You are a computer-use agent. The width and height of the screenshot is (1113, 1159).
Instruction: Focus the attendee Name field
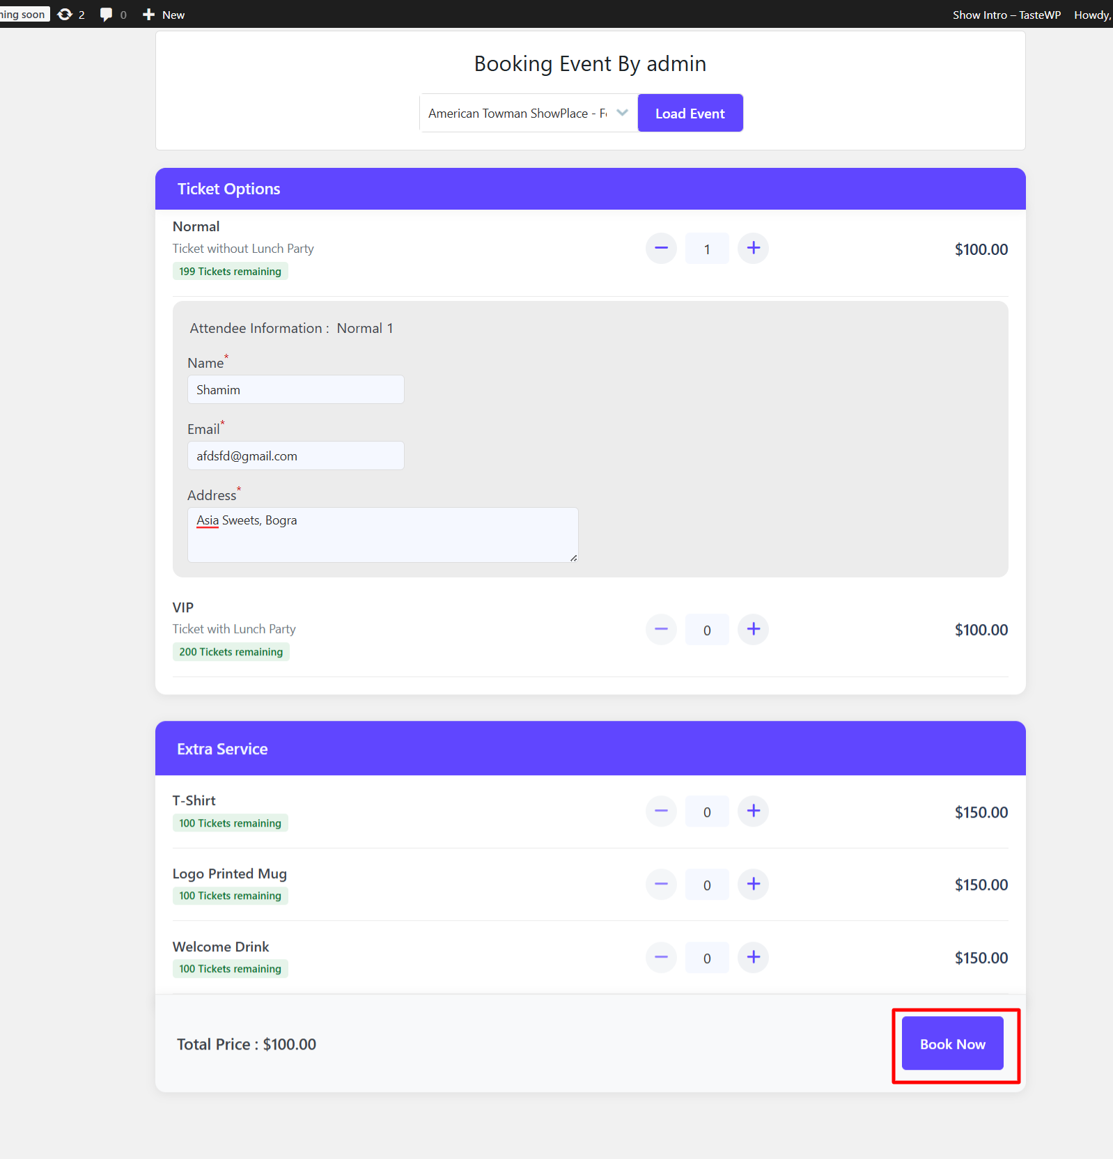click(295, 390)
